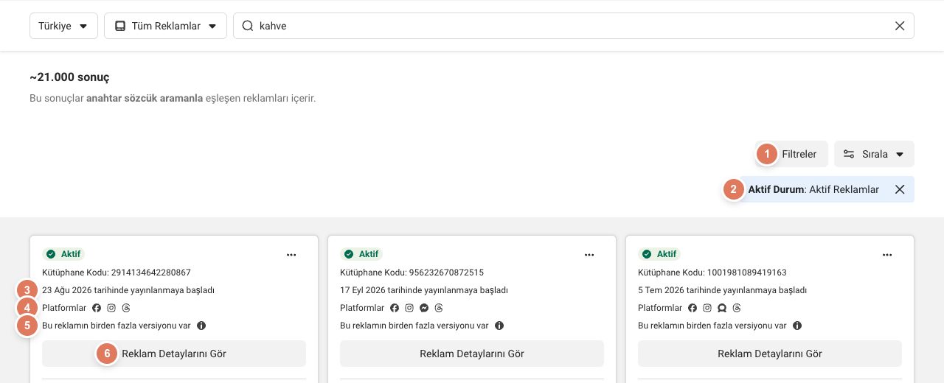The width and height of the screenshot is (944, 383).
Task: Click Aktif status badge on ad 956232670872515
Action: (361, 254)
